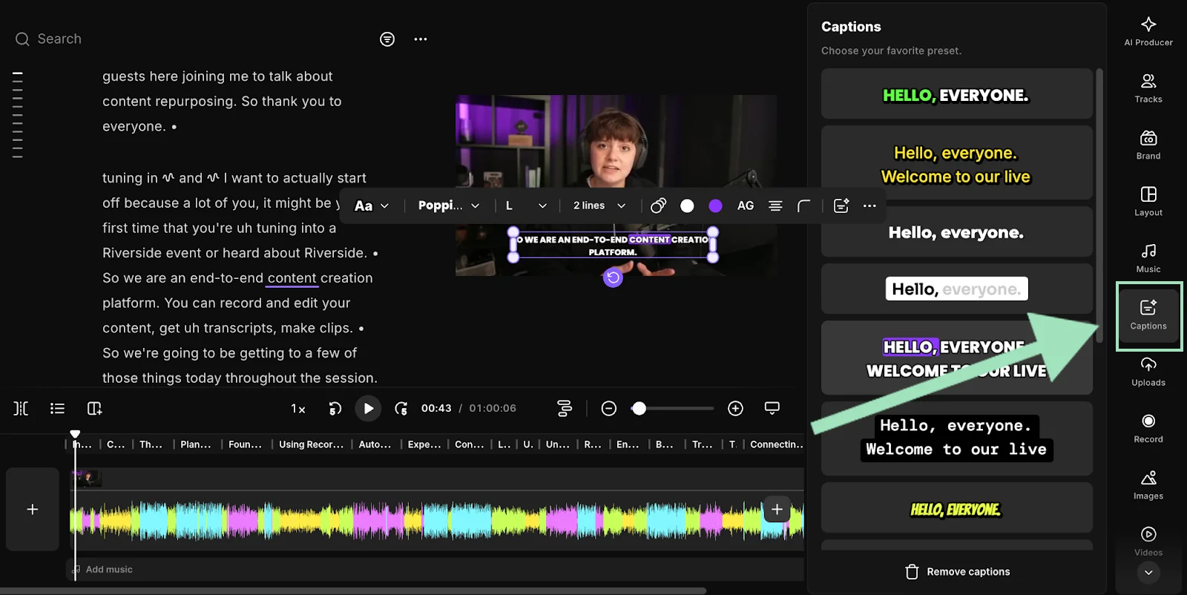Open the 2 lines dropdown
Screen dimensions: 1187x595
(599, 206)
